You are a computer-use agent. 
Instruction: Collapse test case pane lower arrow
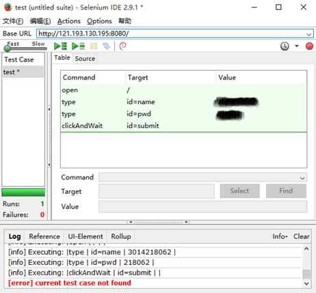click(49, 164)
